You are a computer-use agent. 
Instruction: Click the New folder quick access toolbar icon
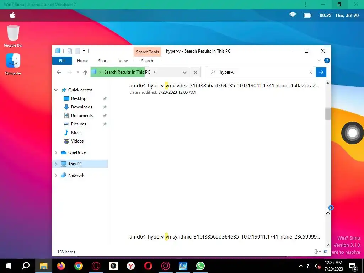(x=77, y=51)
